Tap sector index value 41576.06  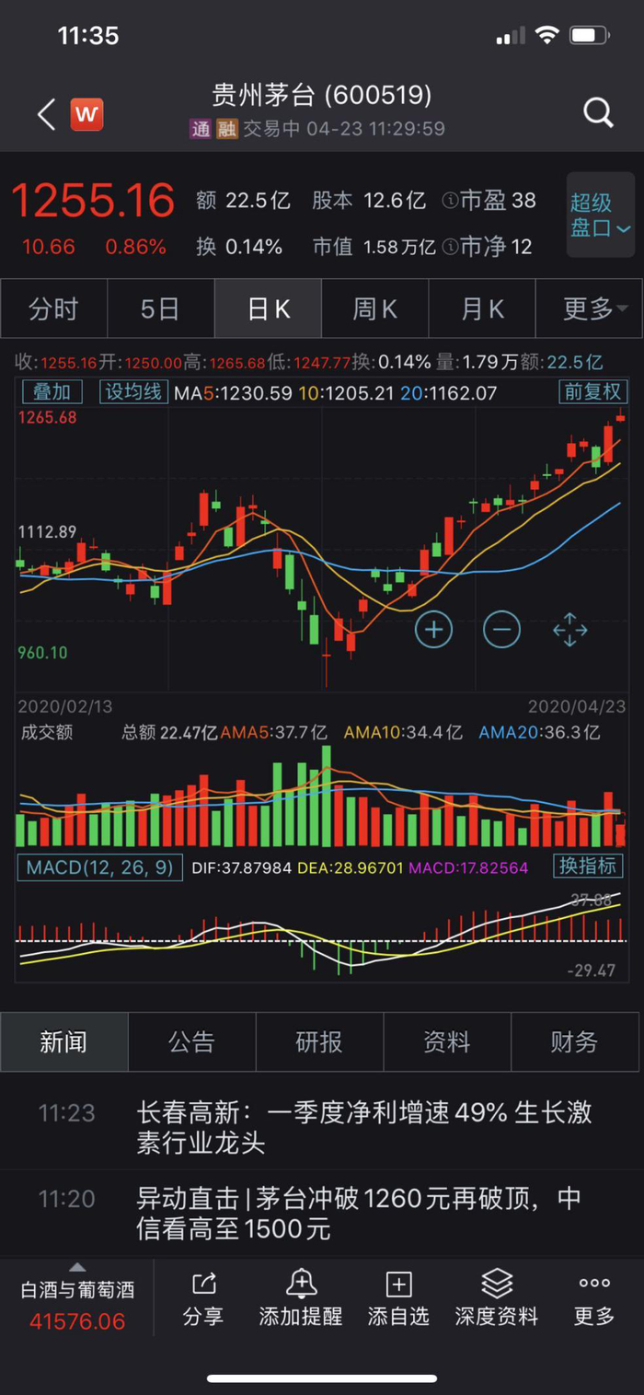[x=77, y=1321]
